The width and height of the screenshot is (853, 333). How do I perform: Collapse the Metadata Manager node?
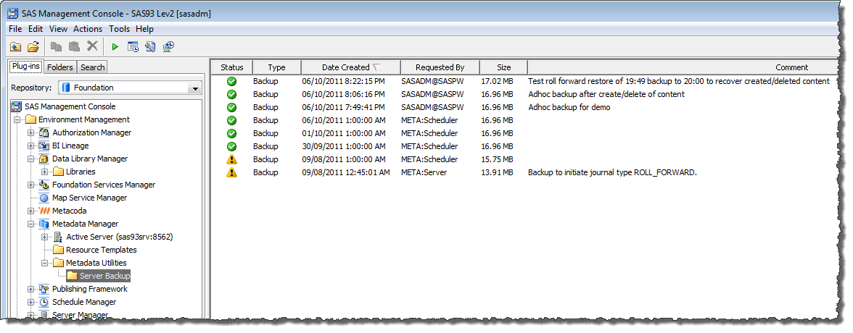pos(31,224)
